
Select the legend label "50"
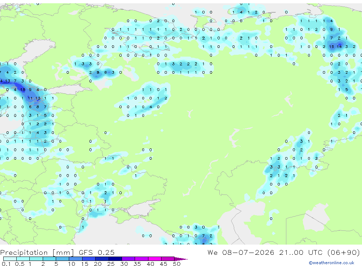click(x=177, y=264)
